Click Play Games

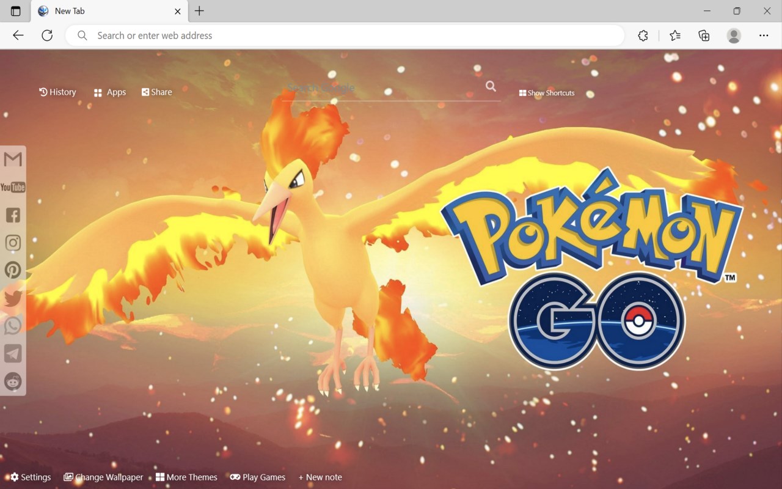pyautogui.click(x=258, y=477)
